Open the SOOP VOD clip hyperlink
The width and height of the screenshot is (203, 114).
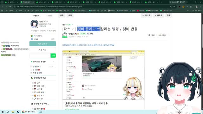[x=88, y=45]
